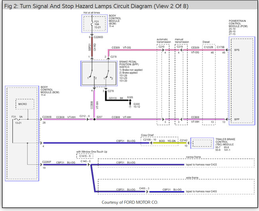Click the "G300" ground label
This screenshot has height=211, width=259.
(x=137, y=104)
